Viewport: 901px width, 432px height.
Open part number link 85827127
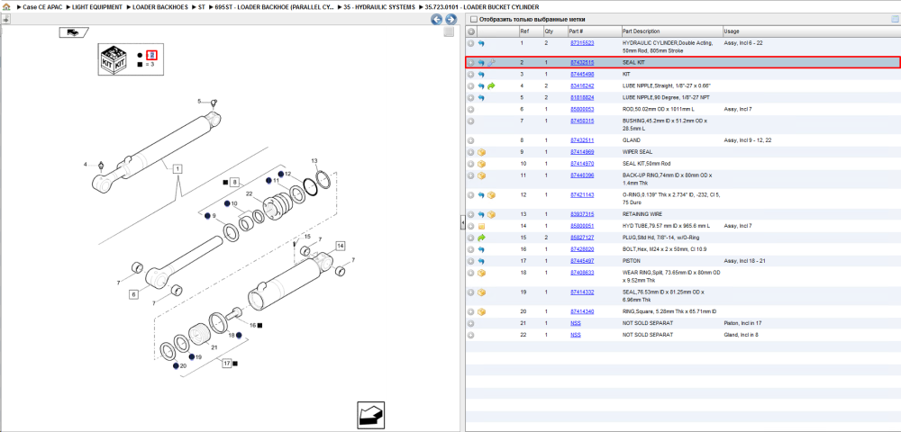(581, 238)
